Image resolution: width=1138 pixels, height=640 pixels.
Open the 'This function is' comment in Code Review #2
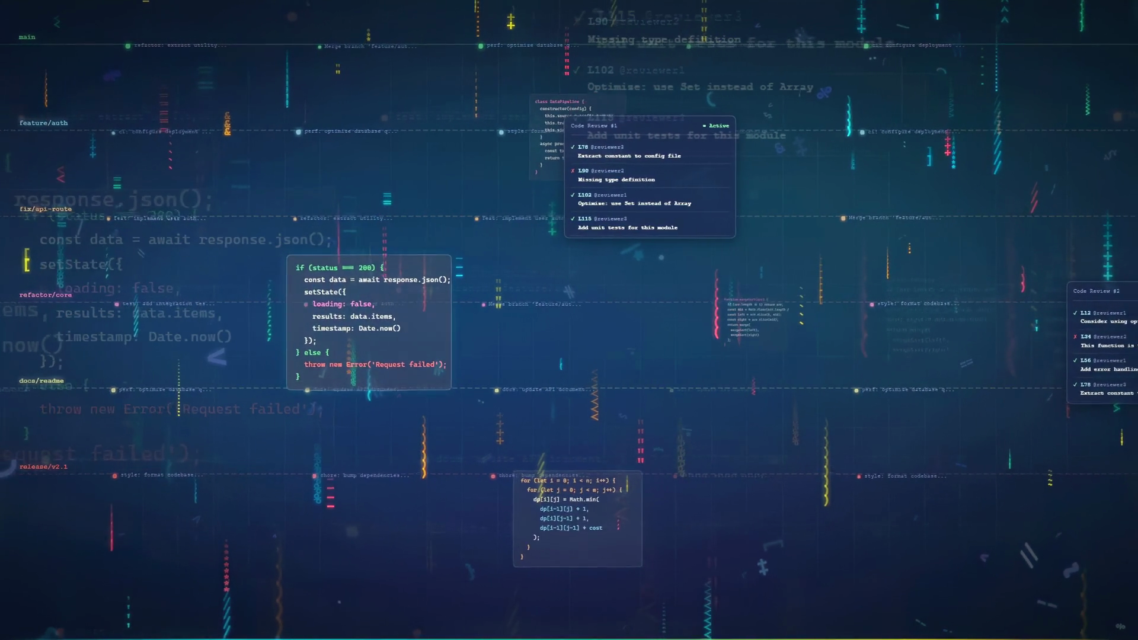pos(1109,345)
